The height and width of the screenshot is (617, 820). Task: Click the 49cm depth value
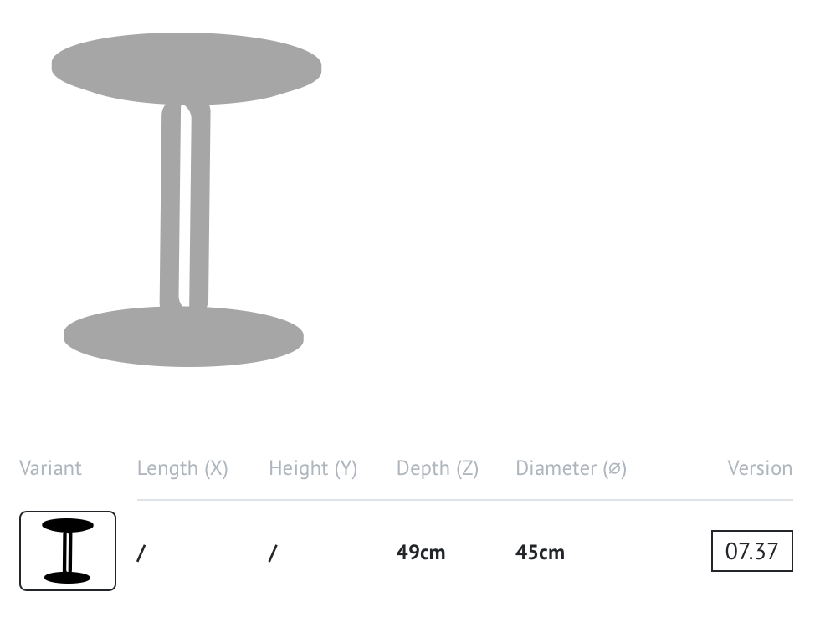(x=420, y=553)
